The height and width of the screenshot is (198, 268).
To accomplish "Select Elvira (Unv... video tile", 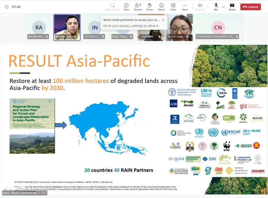I will tap(179, 28).
